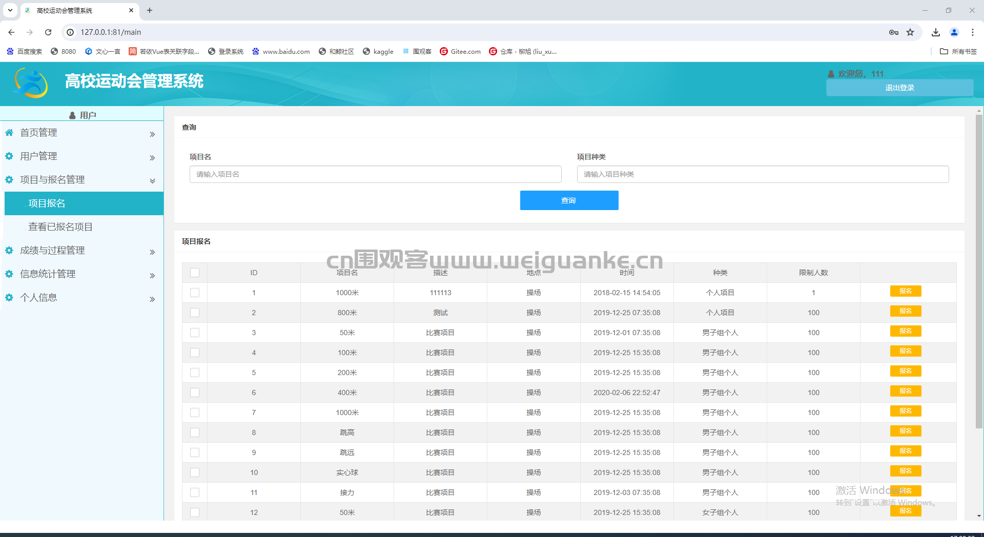Click the 项目名 input field
984x537 pixels.
(376, 174)
